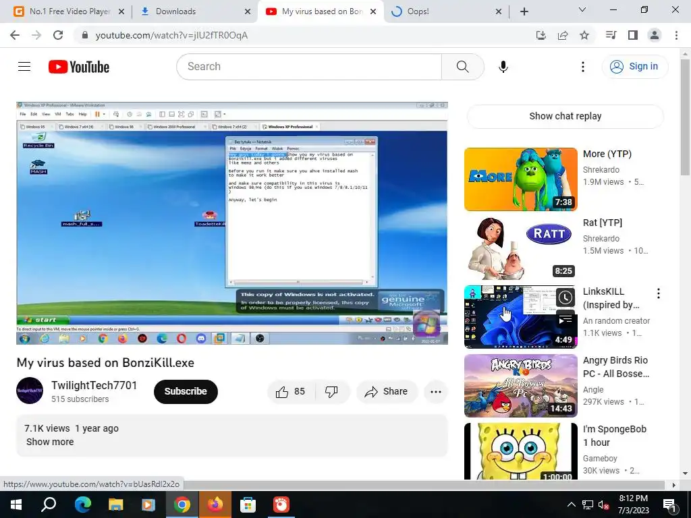This screenshot has width=691, height=518.
Task: Click Sign in button
Action: pyautogui.click(x=634, y=67)
